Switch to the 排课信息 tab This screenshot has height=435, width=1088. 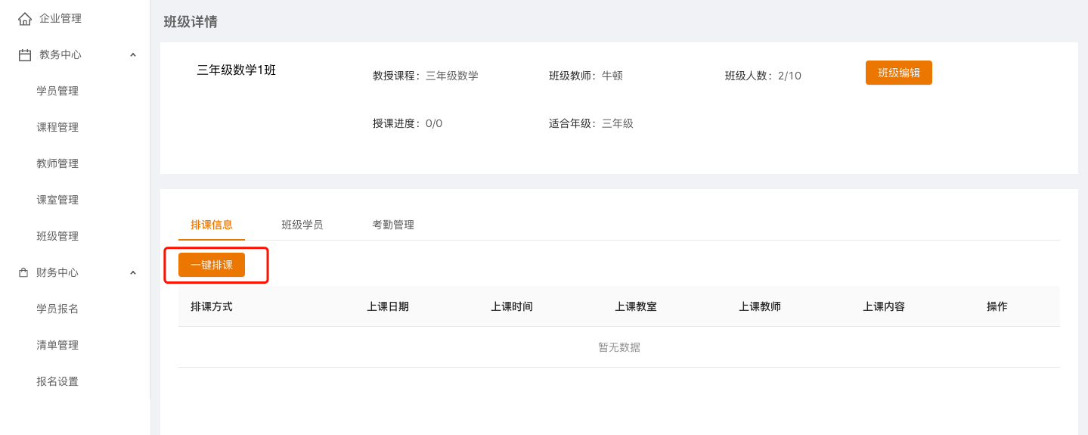(212, 225)
